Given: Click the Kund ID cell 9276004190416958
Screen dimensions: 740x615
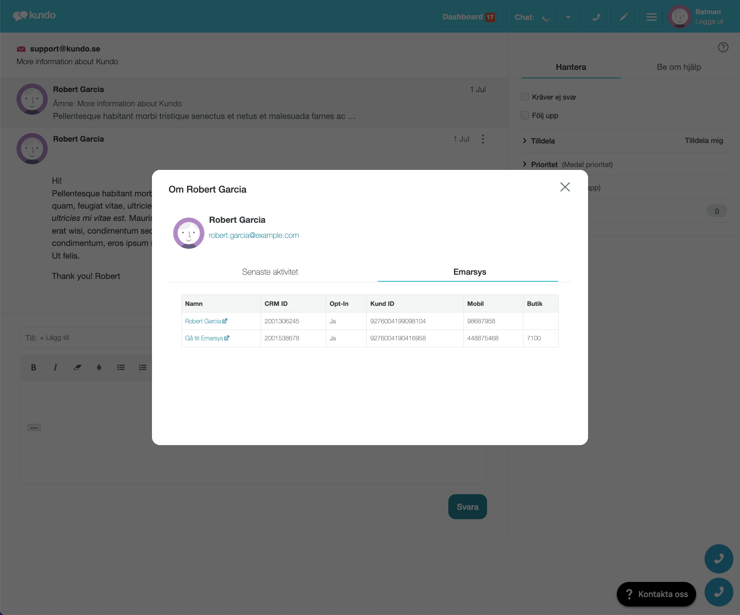Looking at the screenshot, I should click(x=415, y=338).
